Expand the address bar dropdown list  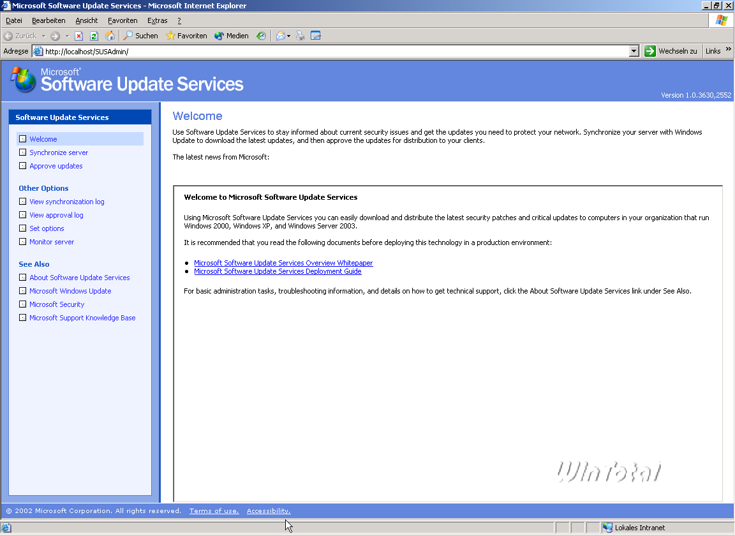click(634, 51)
